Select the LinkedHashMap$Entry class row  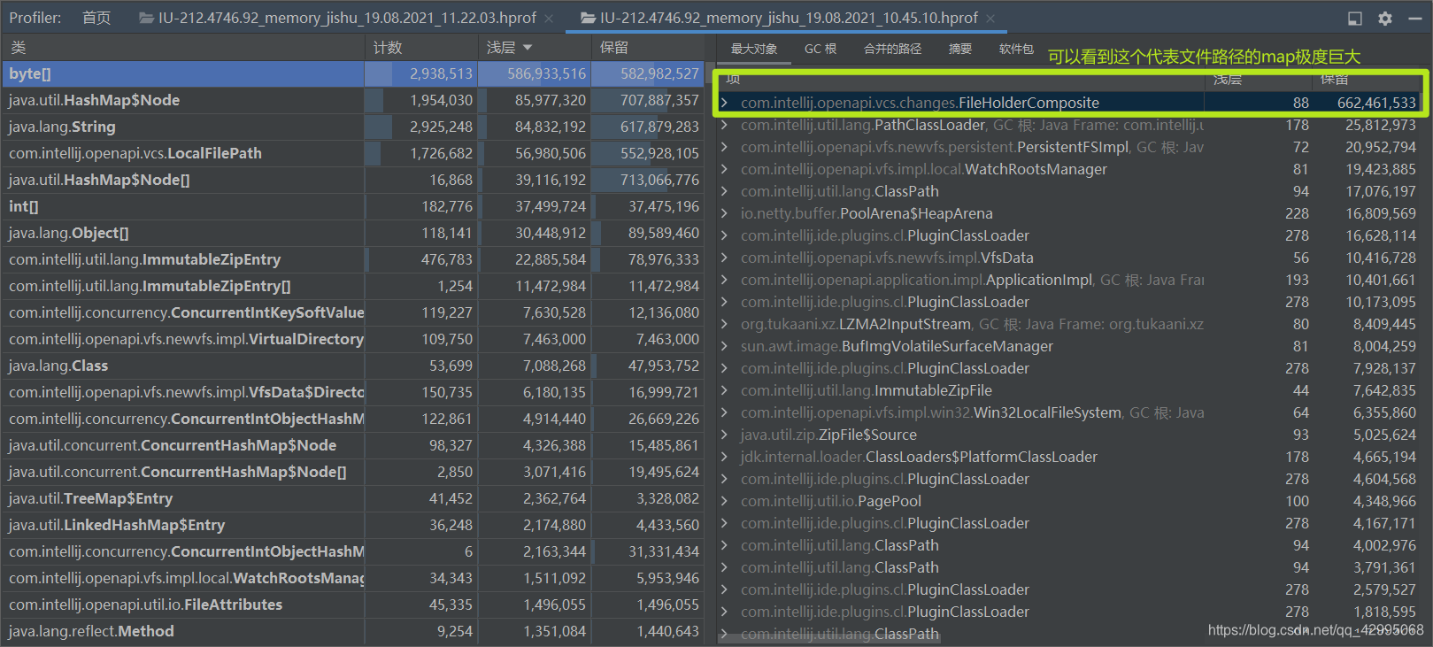(352, 525)
